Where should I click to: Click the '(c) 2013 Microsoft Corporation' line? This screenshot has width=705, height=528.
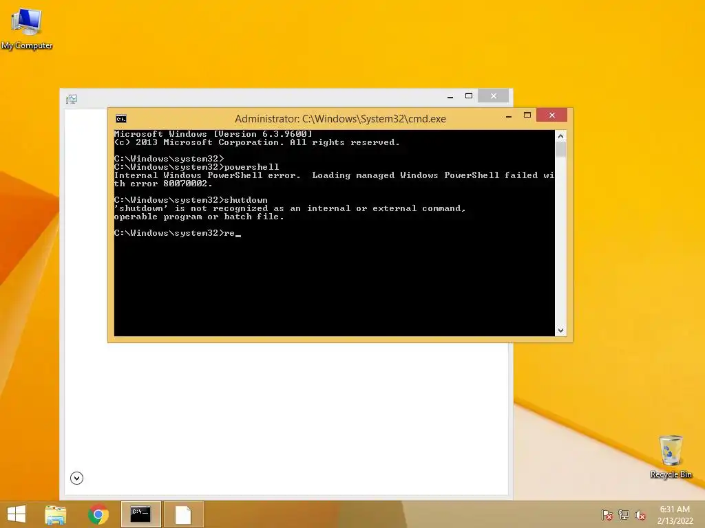257,142
